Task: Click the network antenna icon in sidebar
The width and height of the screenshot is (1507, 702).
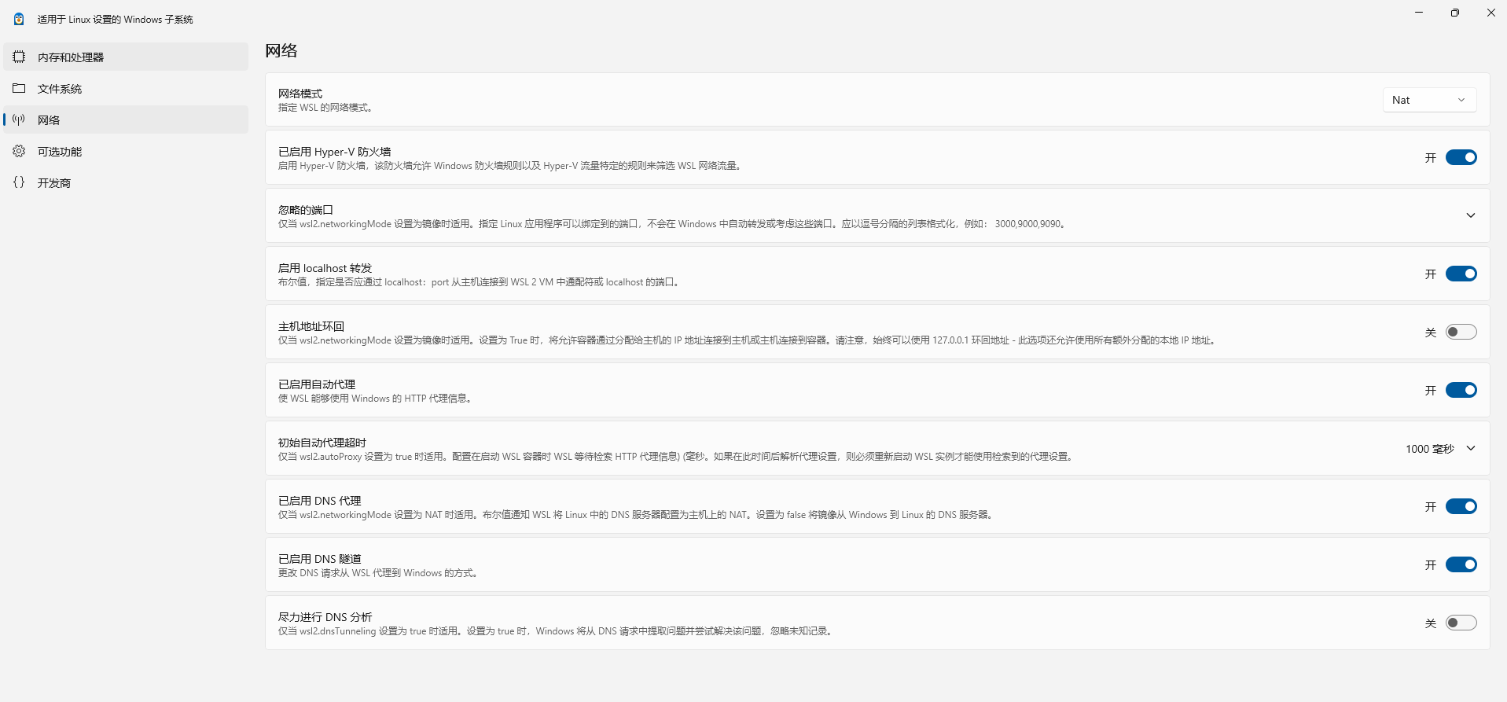Action: coord(19,119)
